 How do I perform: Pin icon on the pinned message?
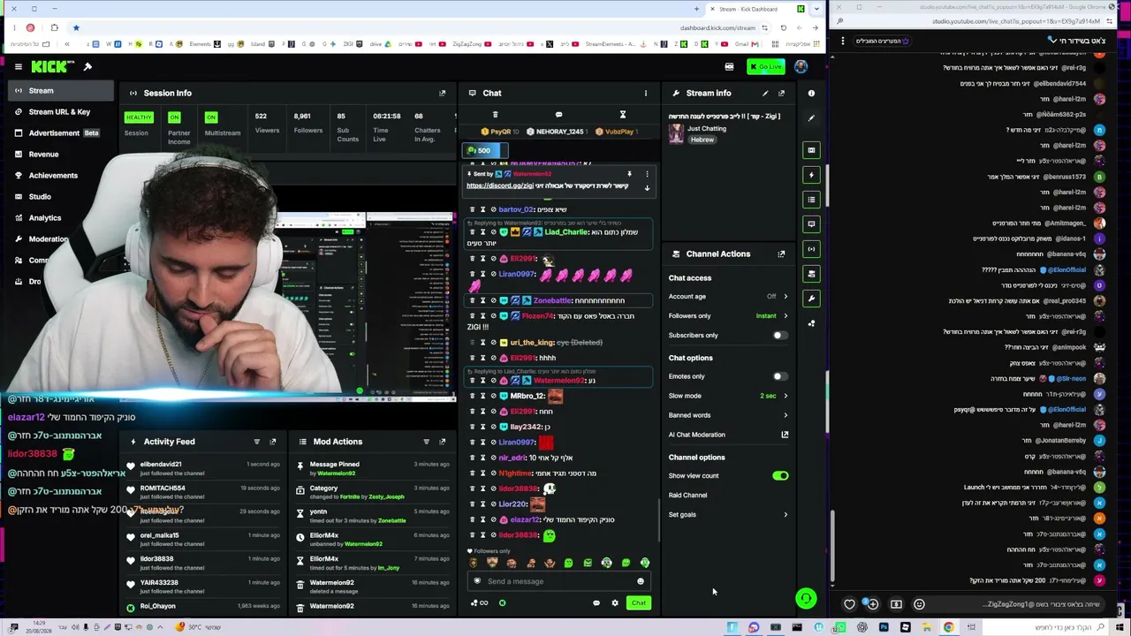click(x=629, y=174)
